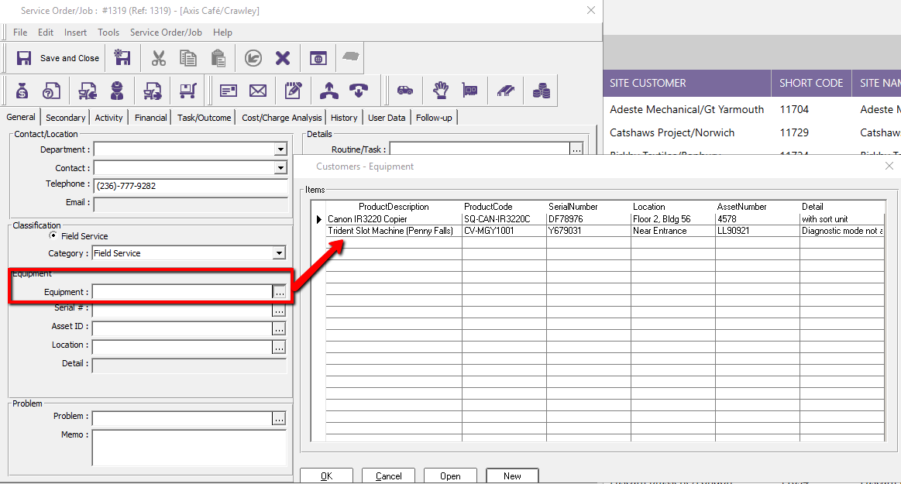Click the stacked coins icon

point(542,91)
